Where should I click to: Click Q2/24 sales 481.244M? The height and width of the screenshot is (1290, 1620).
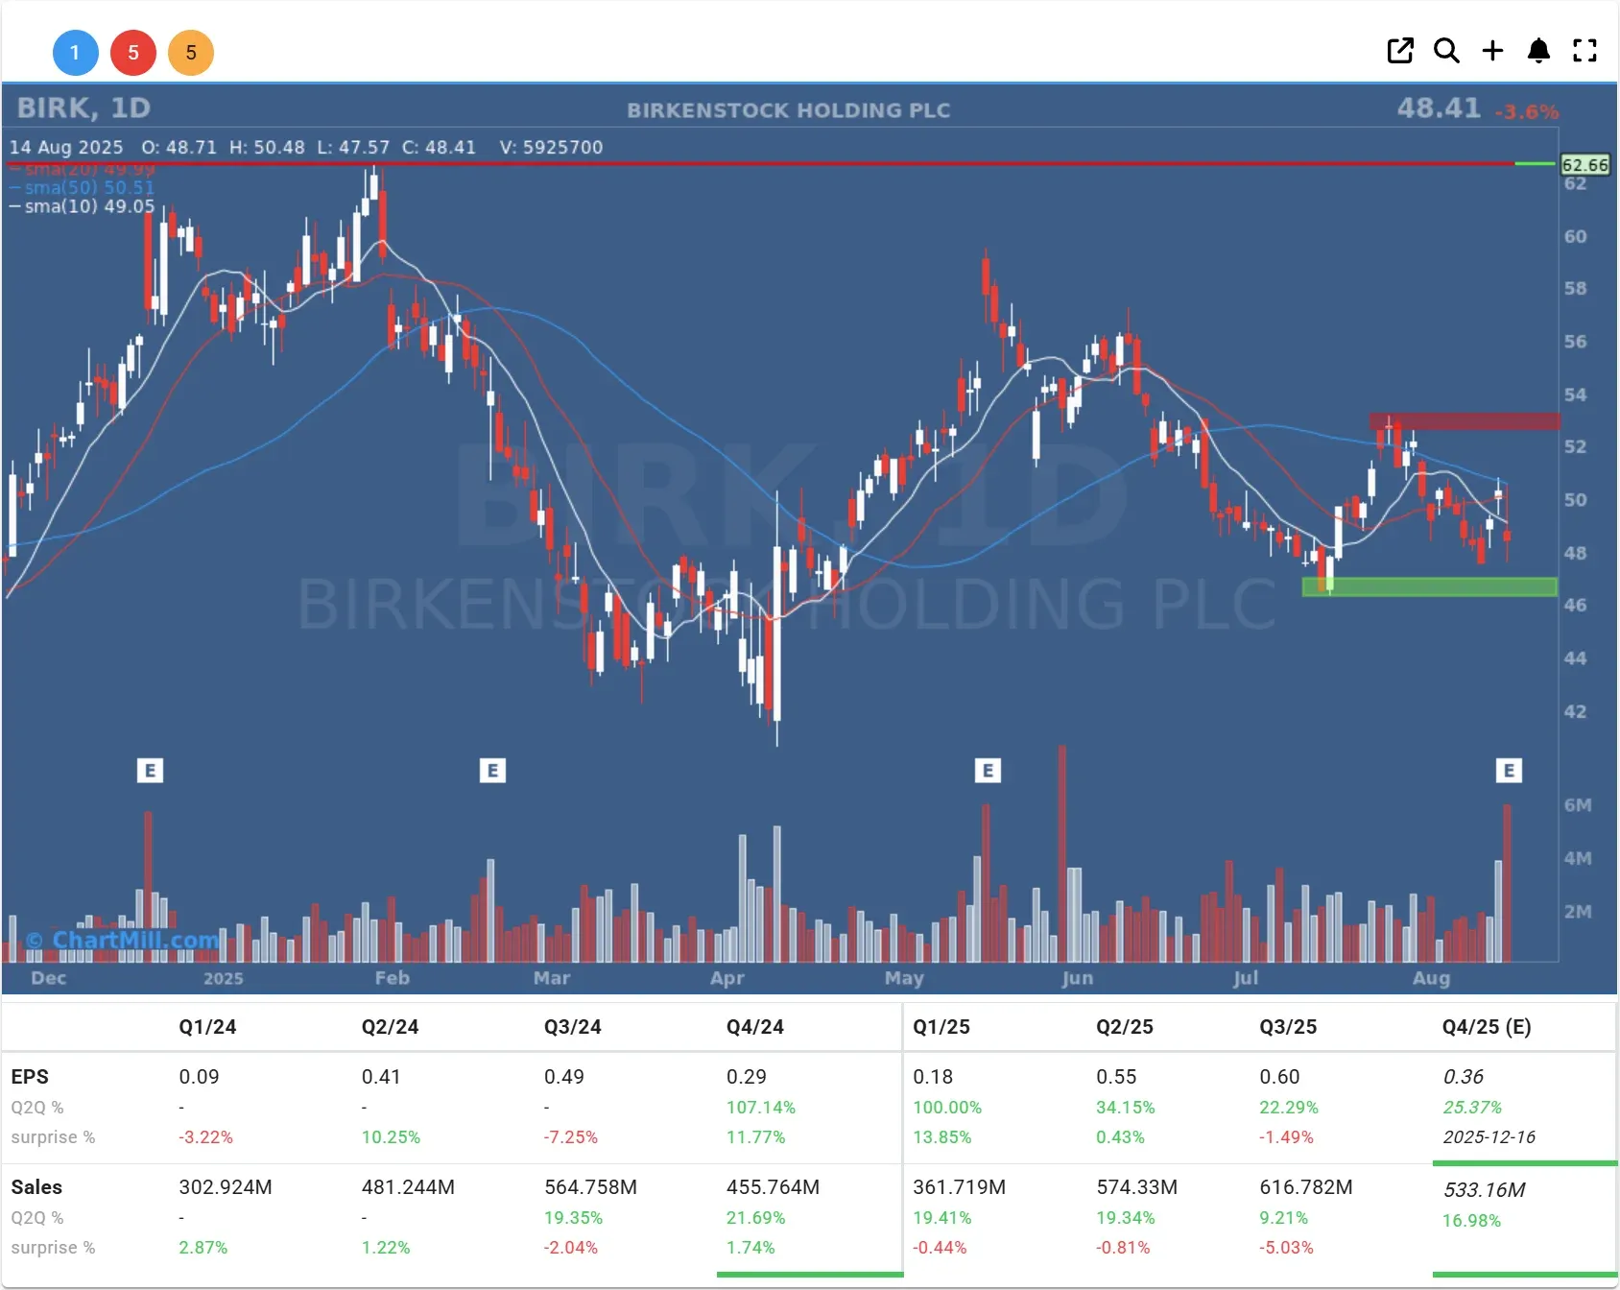click(x=408, y=1187)
